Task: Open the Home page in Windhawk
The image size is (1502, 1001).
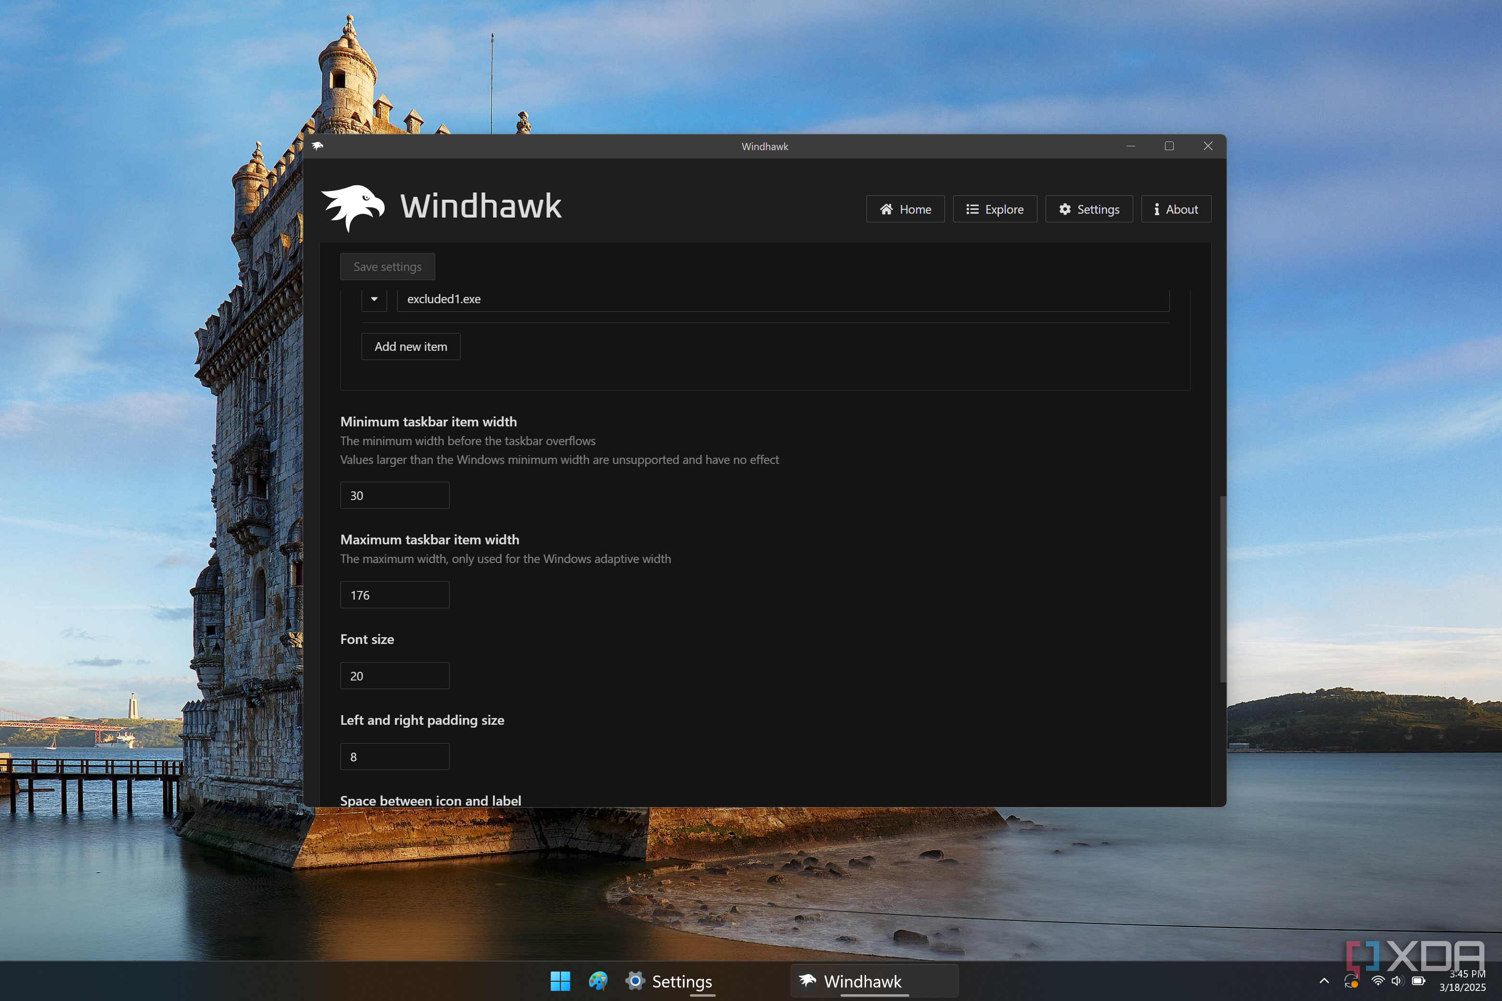Action: (x=905, y=209)
